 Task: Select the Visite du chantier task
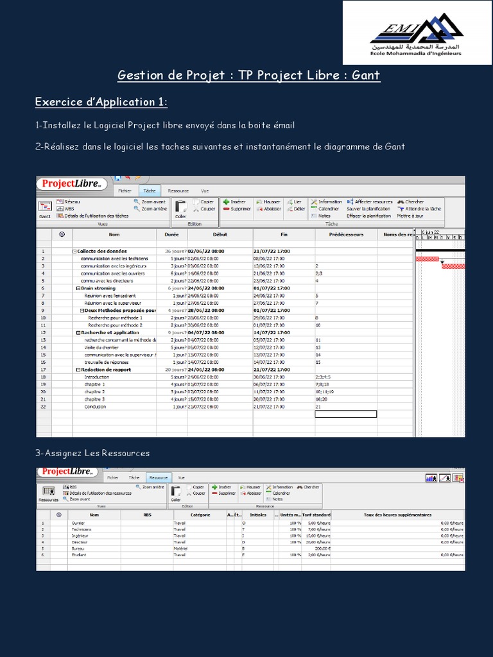pos(225,347)
